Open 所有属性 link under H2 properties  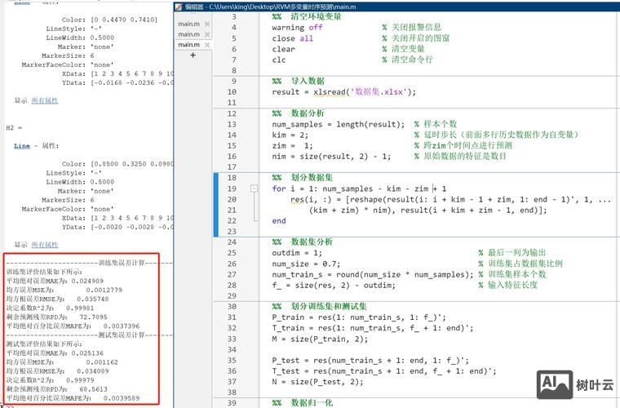tap(44, 244)
